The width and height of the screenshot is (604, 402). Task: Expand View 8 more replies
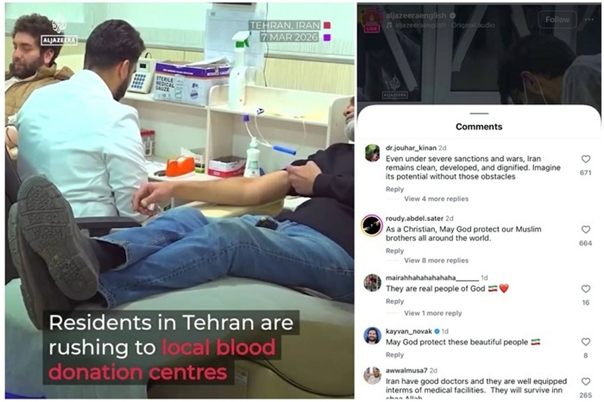[x=436, y=260]
